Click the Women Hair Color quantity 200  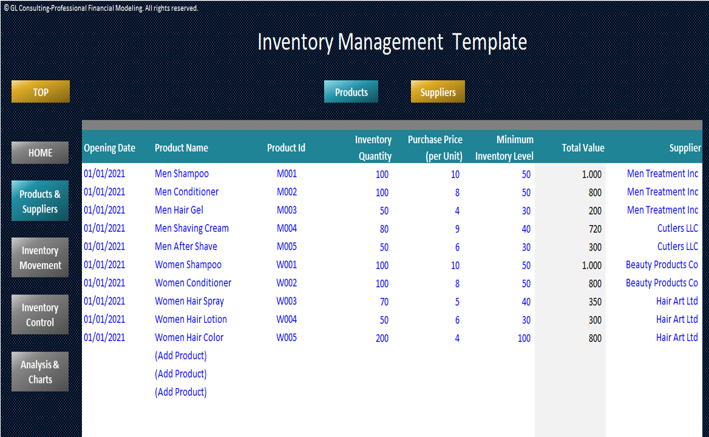point(382,338)
